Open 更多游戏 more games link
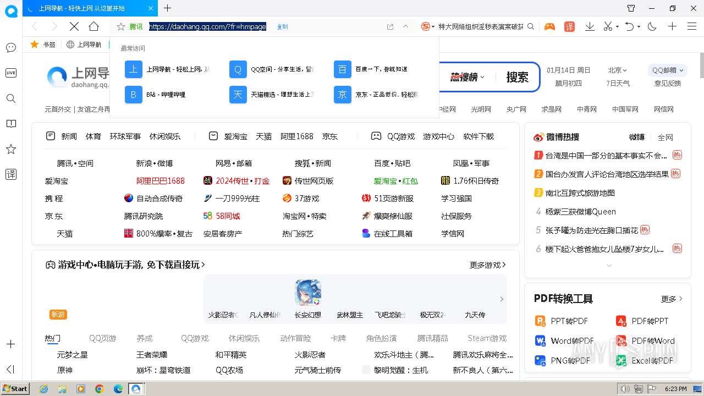Image resolution: width=704 pixels, height=396 pixels. pos(488,265)
